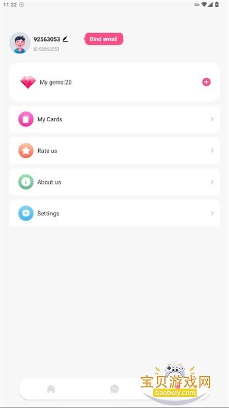This screenshot has width=229, height=408.
Task: Tap the green info About us icon
Action: click(26, 182)
